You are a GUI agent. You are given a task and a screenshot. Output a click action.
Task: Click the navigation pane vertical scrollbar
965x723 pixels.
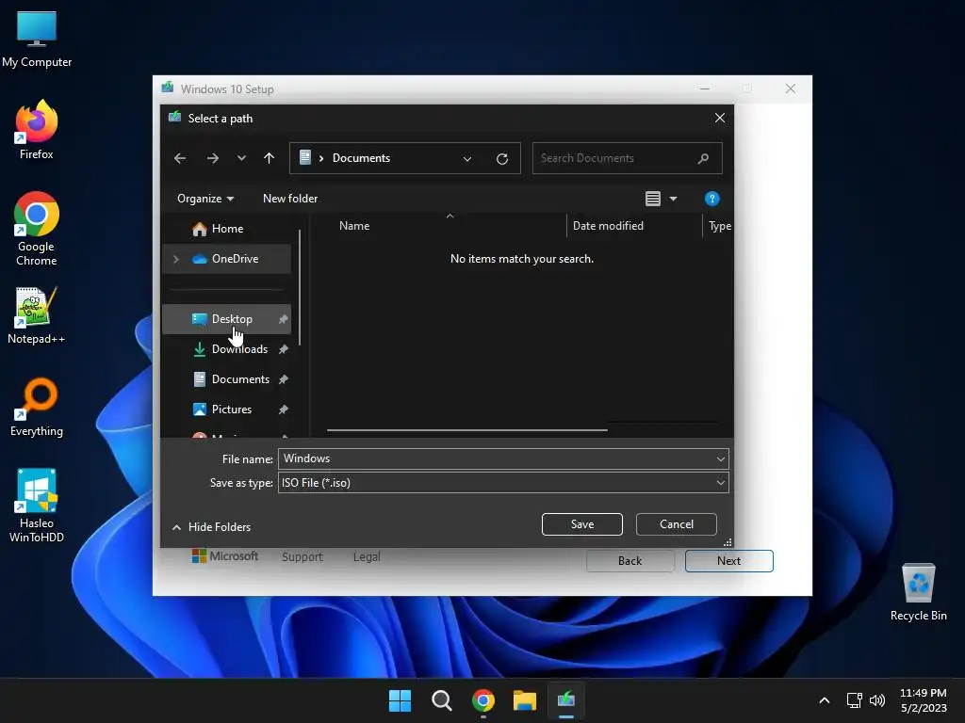click(300, 287)
